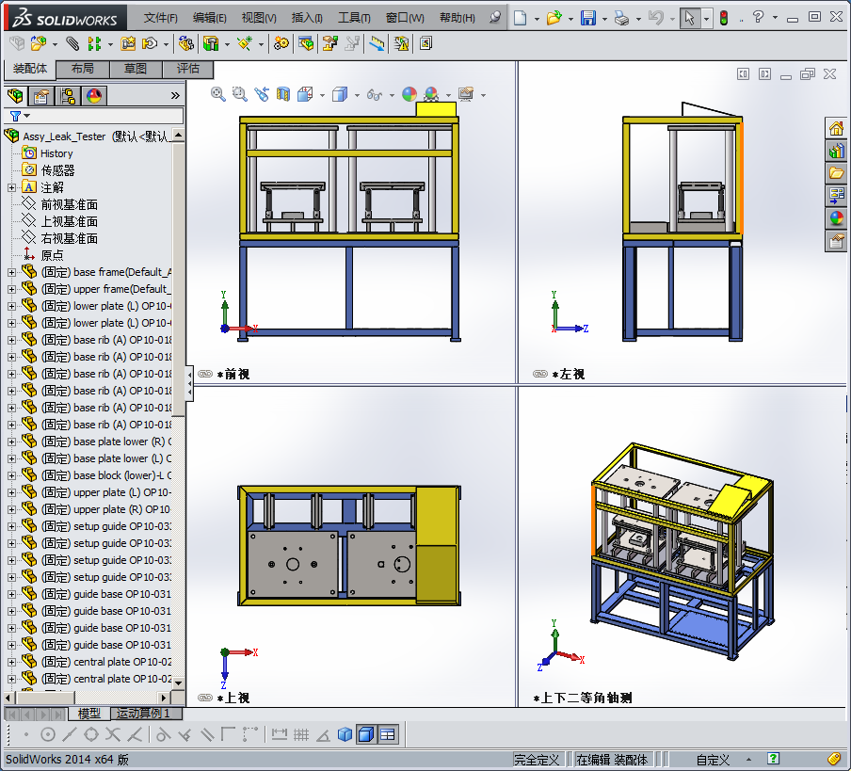The width and height of the screenshot is (851, 771).
Task: Click the Reference Geometry icon
Action: (245, 43)
